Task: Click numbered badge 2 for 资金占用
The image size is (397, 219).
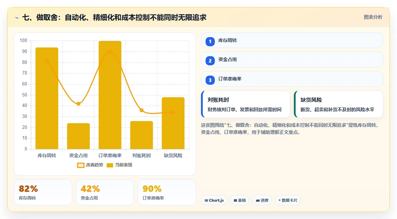Action: coord(210,61)
